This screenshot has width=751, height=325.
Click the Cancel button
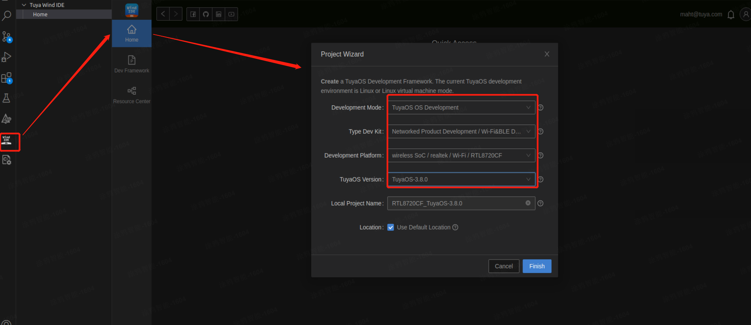click(x=504, y=266)
